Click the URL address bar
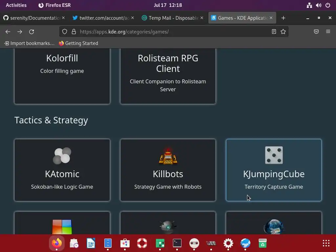 [174, 32]
